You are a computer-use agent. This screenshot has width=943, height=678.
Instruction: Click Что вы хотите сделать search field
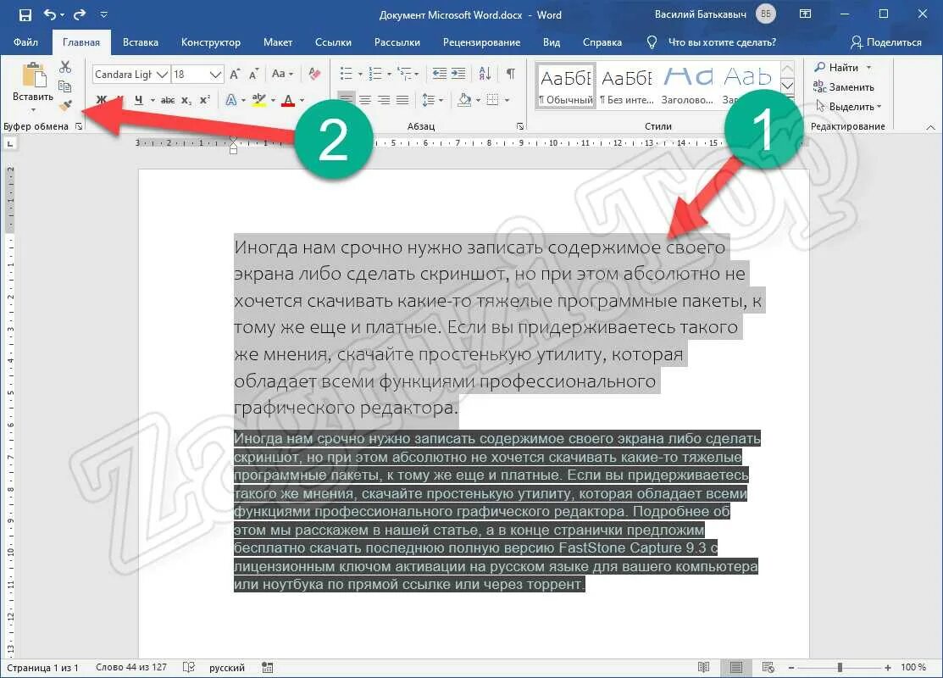click(722, 42)
